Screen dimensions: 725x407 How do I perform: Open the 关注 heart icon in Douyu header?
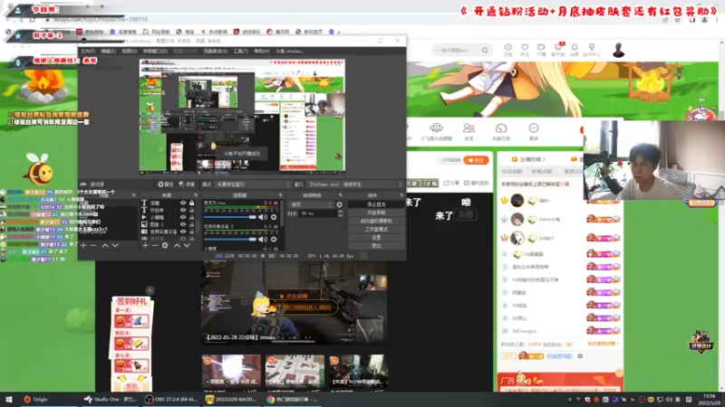525,50
